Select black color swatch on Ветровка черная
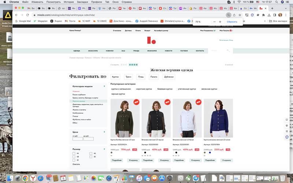293x183 pixels. pyautogui.click(x=145, y=153)
